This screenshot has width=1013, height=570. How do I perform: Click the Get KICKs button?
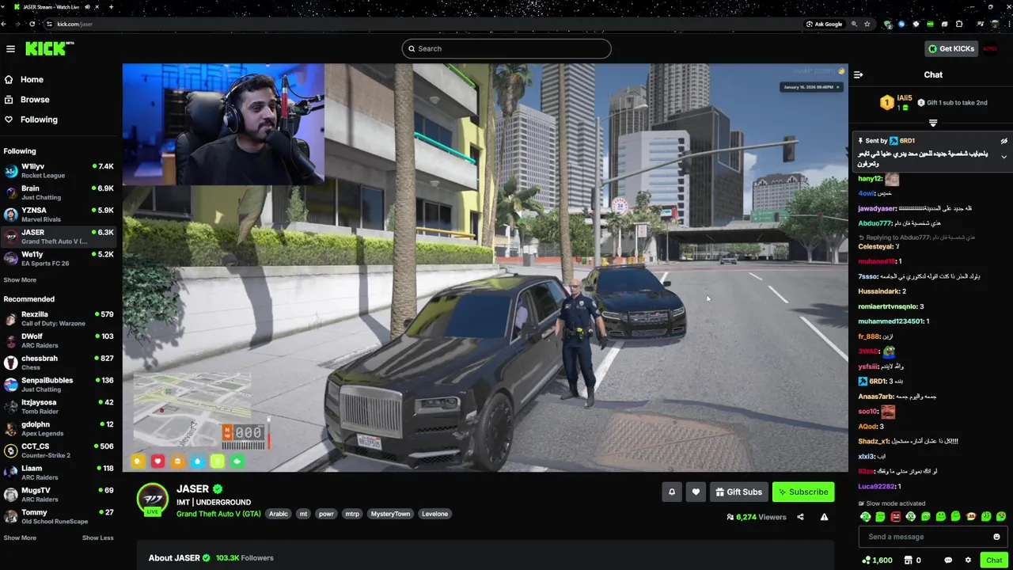951,48
